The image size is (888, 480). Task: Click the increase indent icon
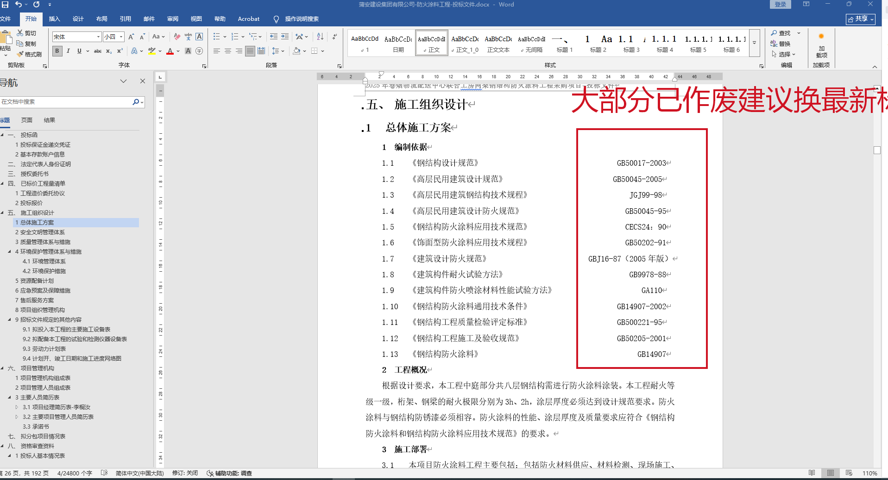coord(285,37)
